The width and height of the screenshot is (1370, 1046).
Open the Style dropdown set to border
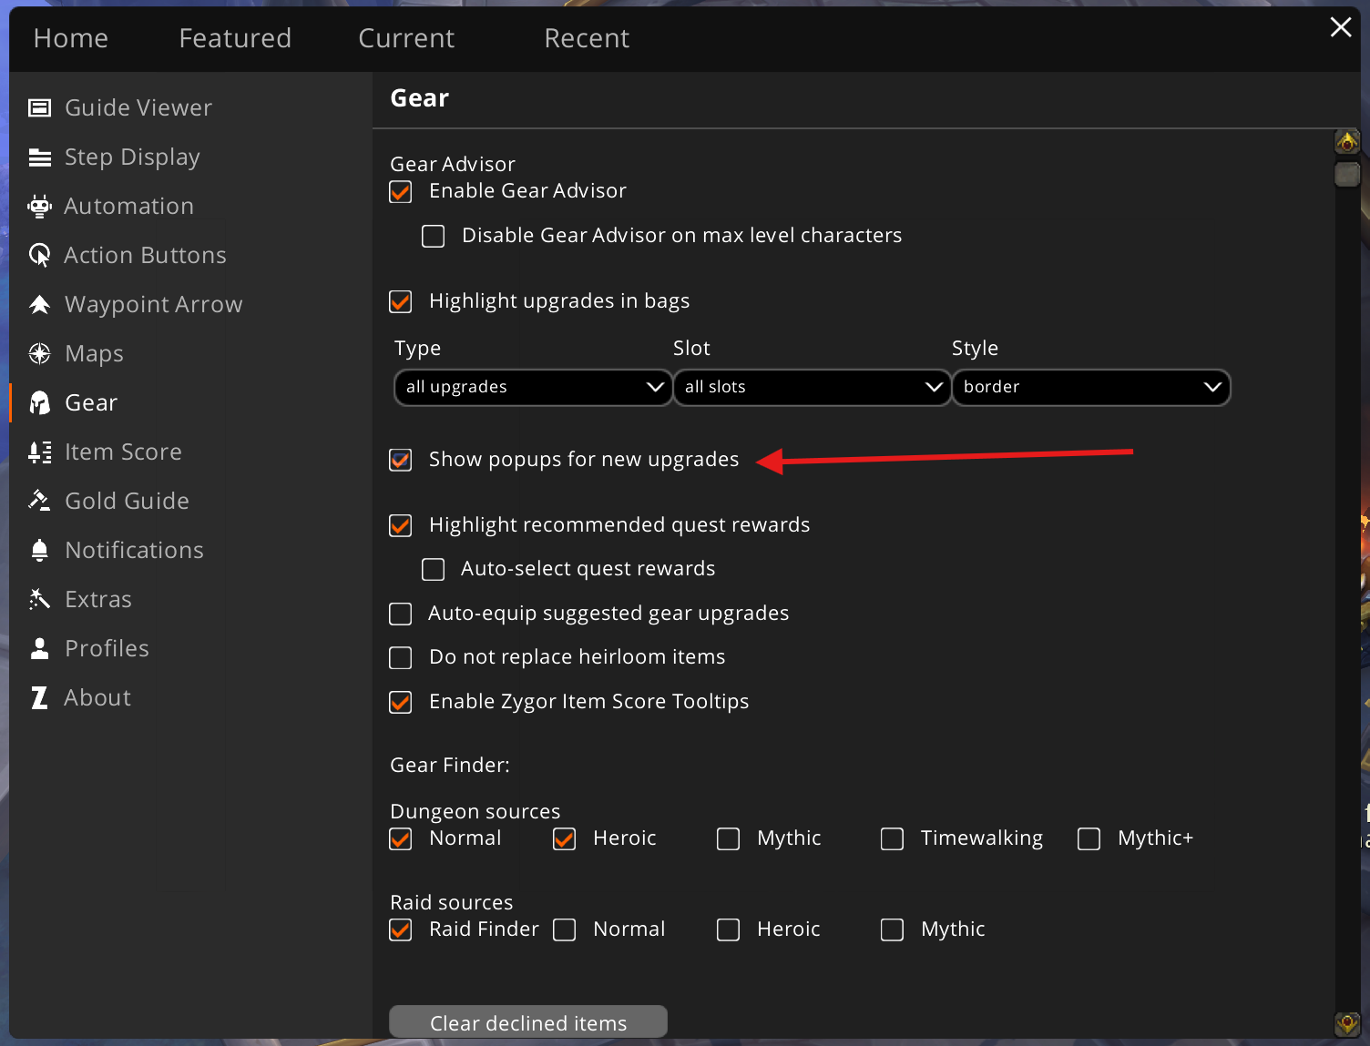pyautogui.click(x=1090, y=388)
